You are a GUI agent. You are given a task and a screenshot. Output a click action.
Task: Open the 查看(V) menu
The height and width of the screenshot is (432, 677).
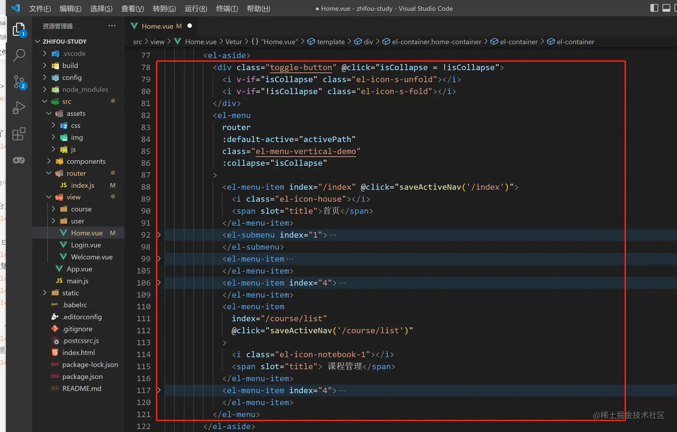pos(133,9)
